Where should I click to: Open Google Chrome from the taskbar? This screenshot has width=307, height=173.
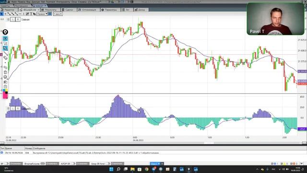coord(147,169)
